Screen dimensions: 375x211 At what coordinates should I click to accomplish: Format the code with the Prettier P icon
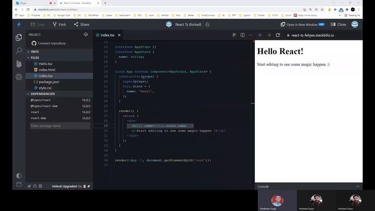pyautogui.click(x=234, y=35)
